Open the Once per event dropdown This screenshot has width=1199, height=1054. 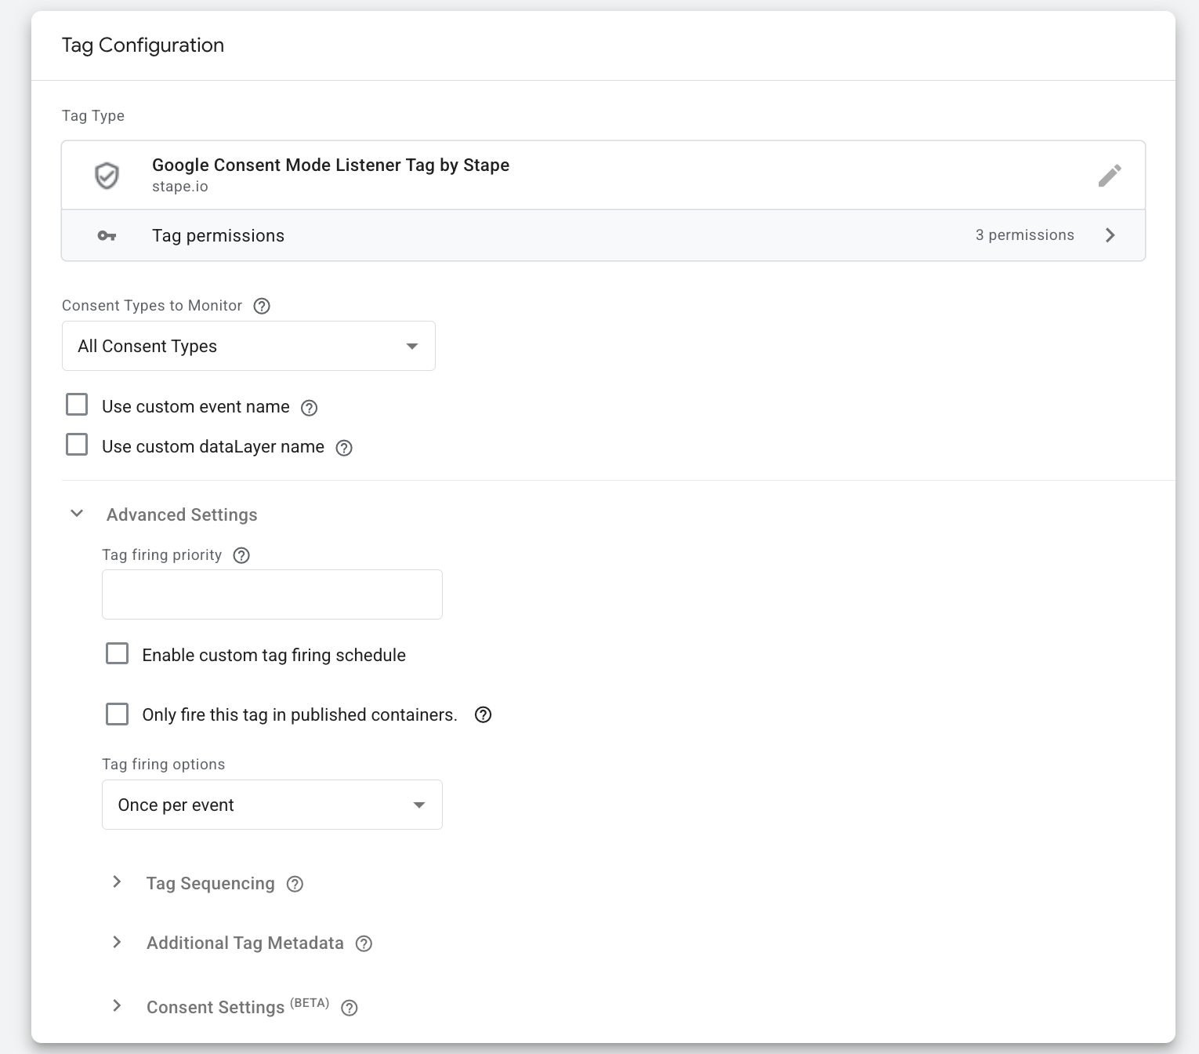[x=272, y=805]
